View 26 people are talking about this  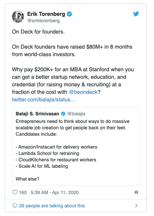tap(52, 206)
